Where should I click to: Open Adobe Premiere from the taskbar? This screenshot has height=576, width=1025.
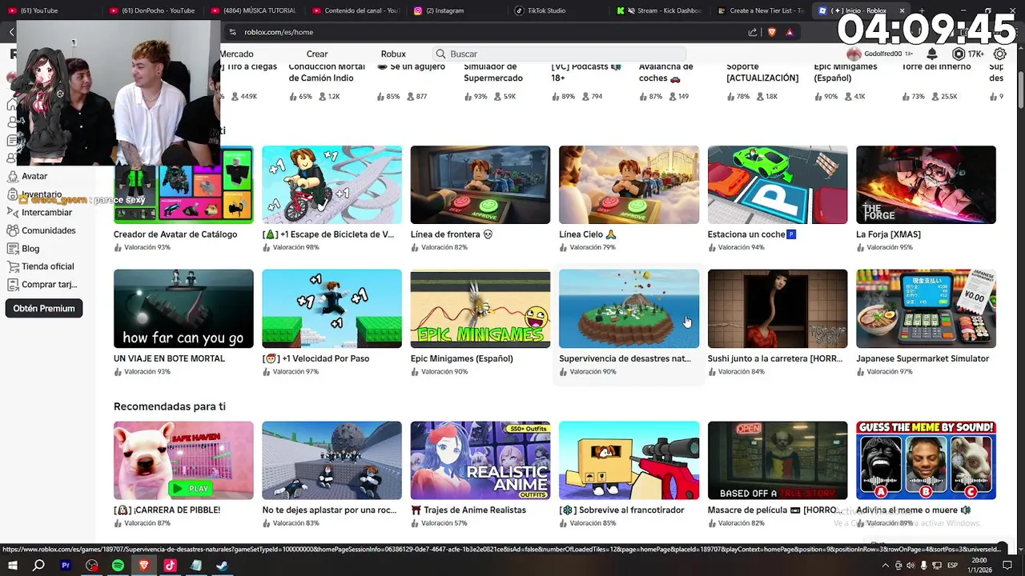[66, 566]
